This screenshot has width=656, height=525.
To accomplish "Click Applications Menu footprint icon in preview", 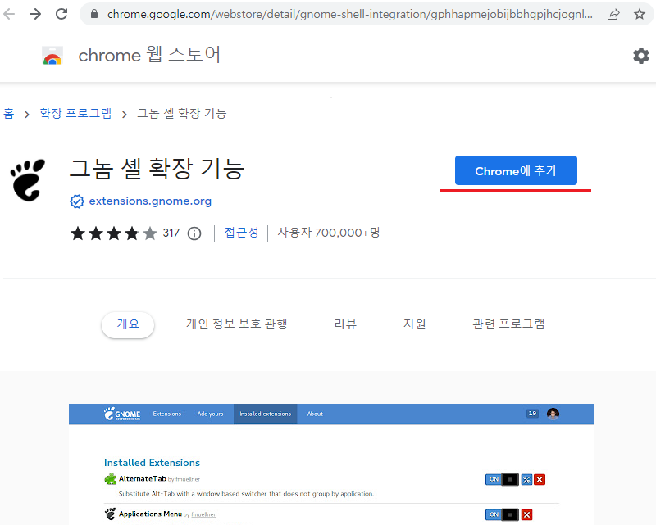I will coord(111,514).
